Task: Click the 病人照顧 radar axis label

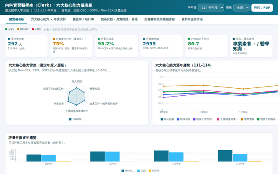Action: [x=76, y=81]
